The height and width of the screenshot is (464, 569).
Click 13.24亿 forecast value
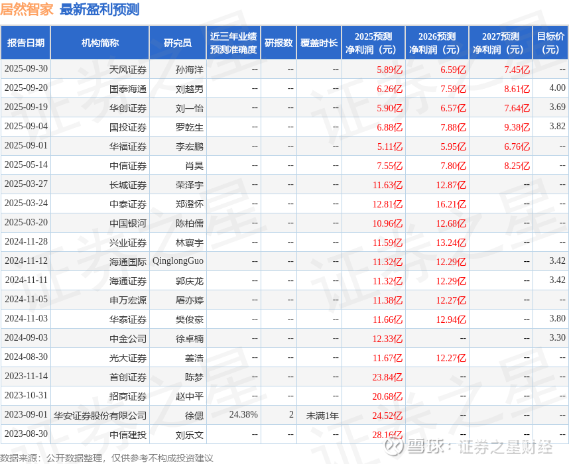[451, 243]
